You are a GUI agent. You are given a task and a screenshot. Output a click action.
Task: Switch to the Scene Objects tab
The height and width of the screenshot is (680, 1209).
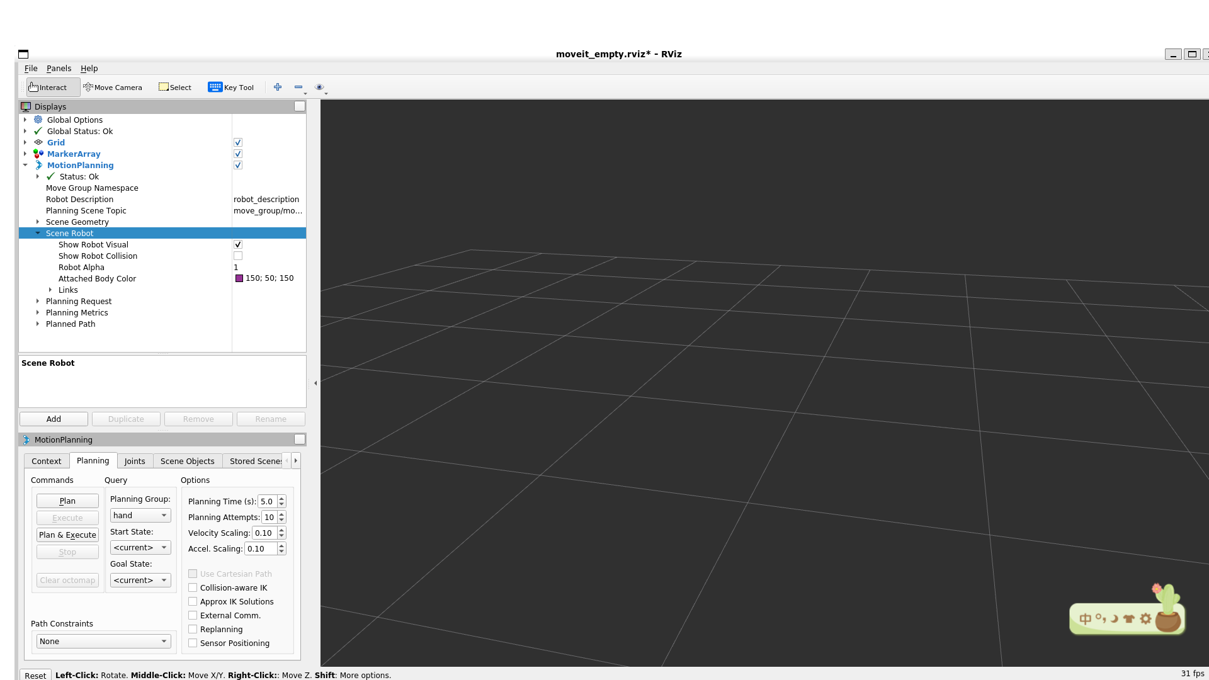tap(188, 461)
